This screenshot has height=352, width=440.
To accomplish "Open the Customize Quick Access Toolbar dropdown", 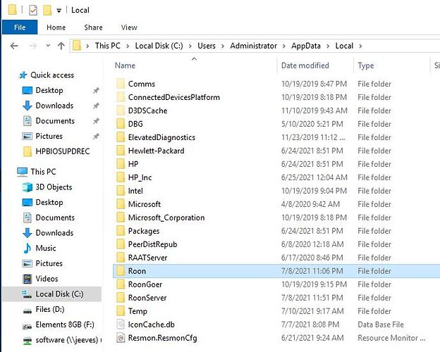I will point(59,11).
